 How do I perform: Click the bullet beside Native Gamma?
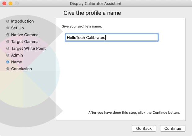(x=8, y=35)
